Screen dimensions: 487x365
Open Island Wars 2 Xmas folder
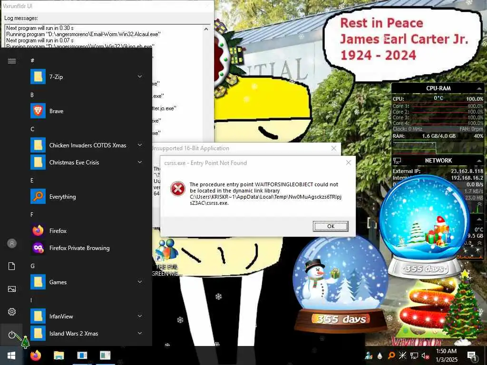click(x=87, y=333)
